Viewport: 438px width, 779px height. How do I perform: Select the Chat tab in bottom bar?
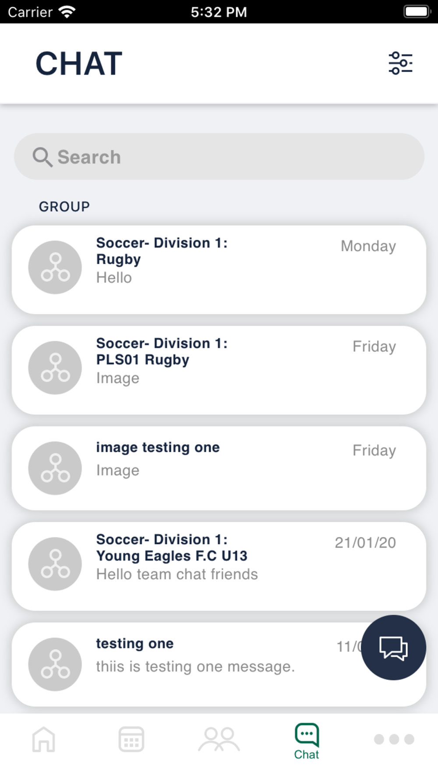pos(307,741)
